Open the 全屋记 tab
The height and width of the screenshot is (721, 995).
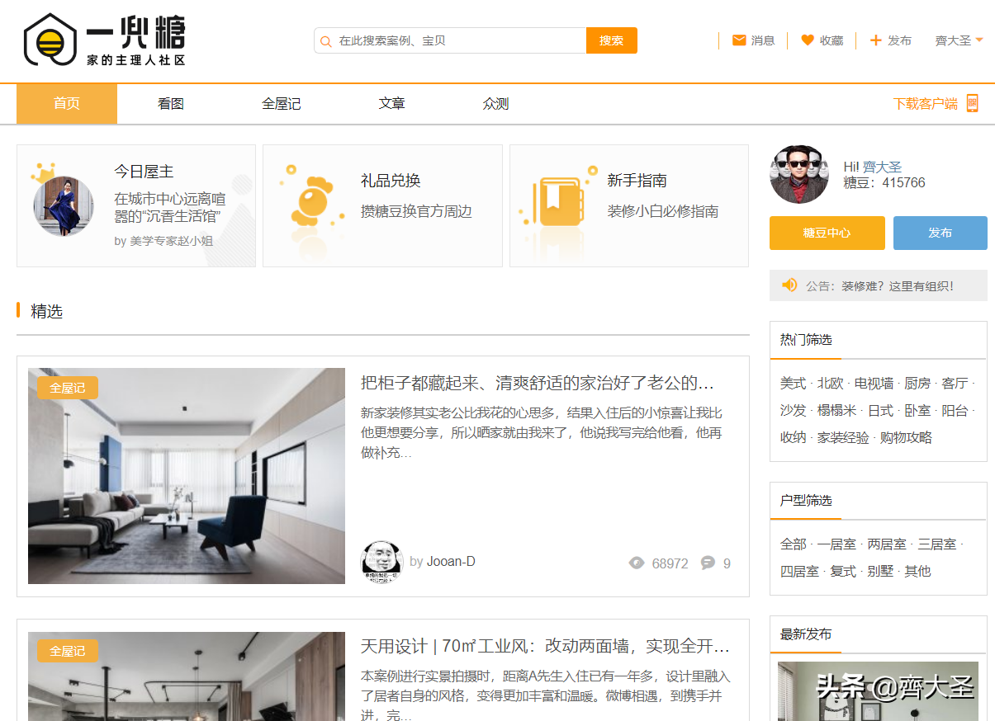[x=282, y=104]
